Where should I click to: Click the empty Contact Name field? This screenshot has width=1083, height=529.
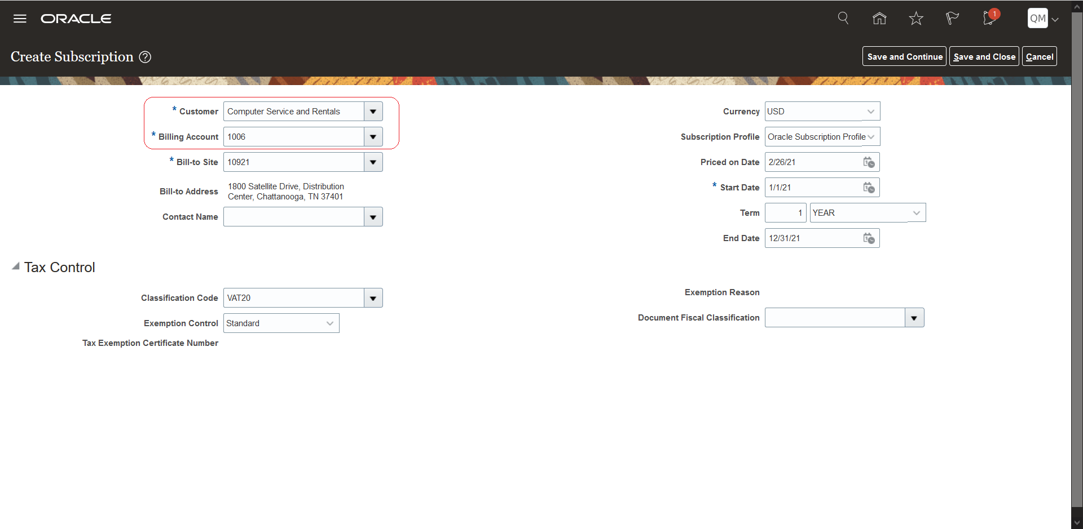point(294,217)
